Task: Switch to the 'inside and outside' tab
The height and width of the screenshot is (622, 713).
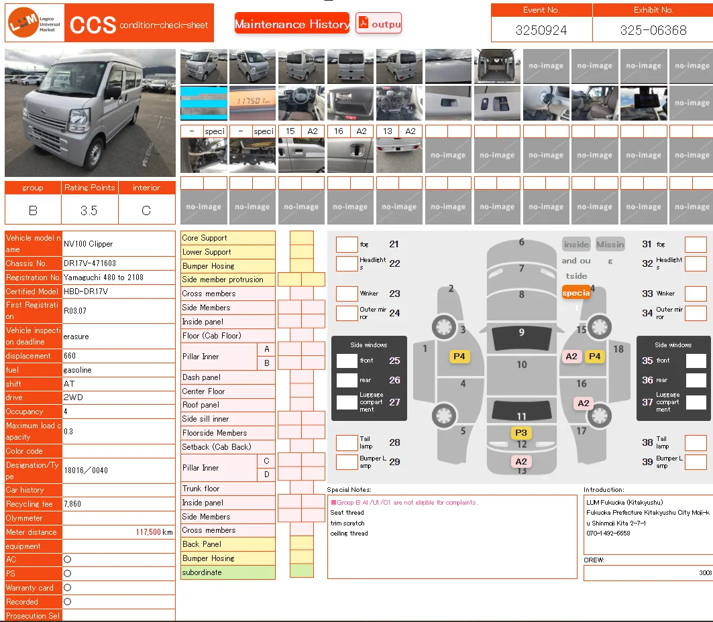Action: click(576, 245)
